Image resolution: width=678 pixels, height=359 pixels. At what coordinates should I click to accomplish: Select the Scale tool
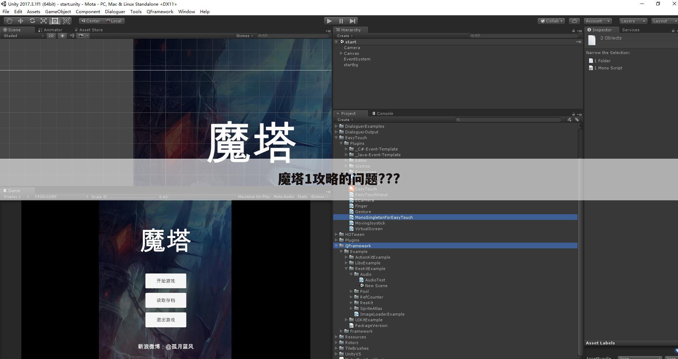click(43, 21)
